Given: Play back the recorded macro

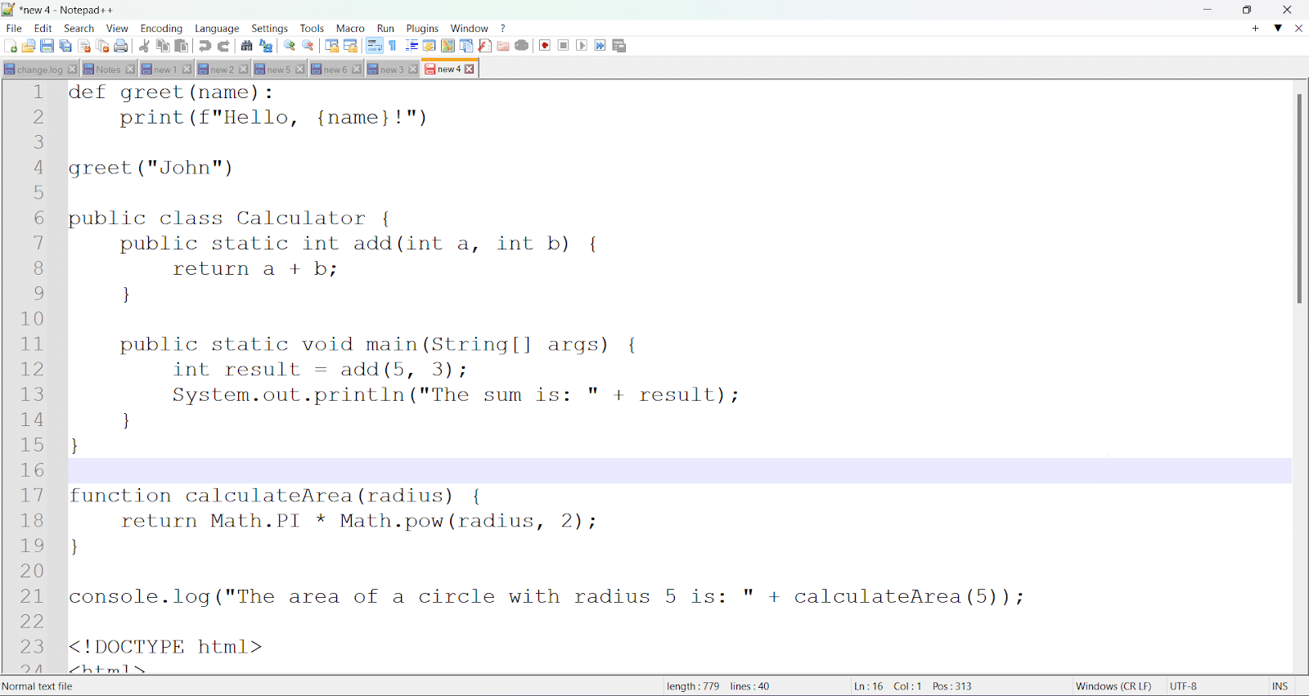Looking at the screenshot, I should (x=582, y=46).
